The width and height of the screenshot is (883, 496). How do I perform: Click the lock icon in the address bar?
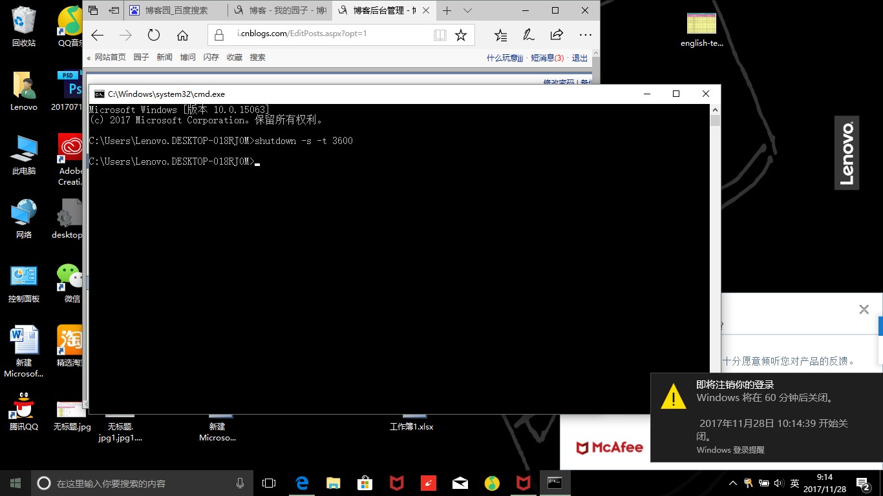[218, 35]
